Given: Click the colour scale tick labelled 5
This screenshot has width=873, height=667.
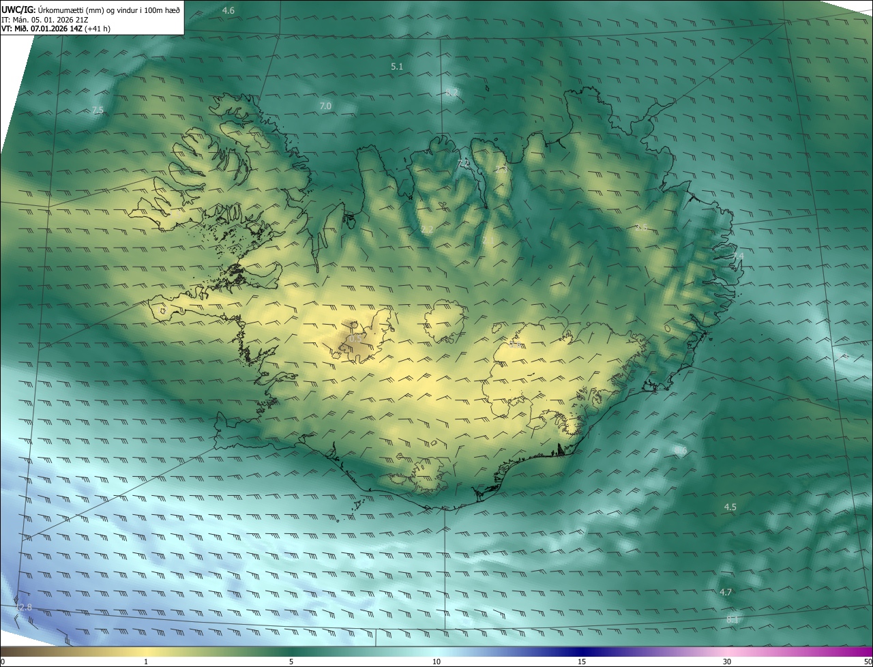Looking at the screenshot, I should (x=291, y=662).
